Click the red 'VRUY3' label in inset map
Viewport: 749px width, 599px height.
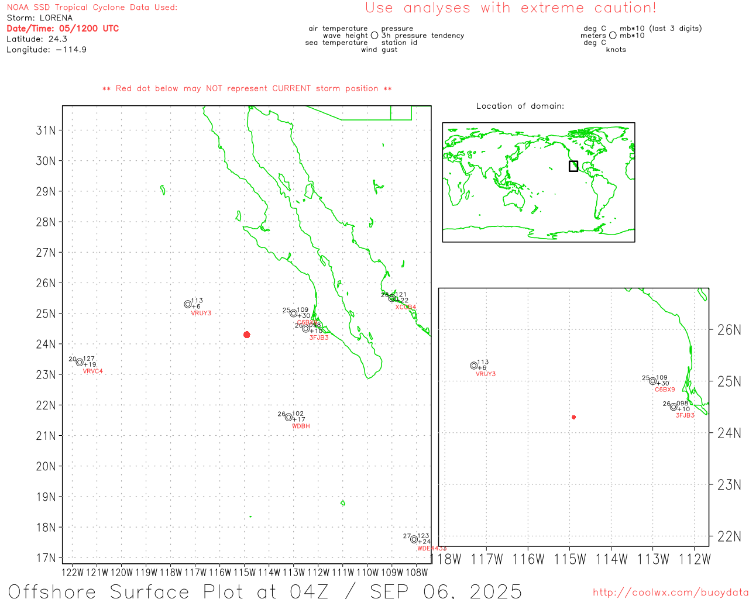[485, 374]
